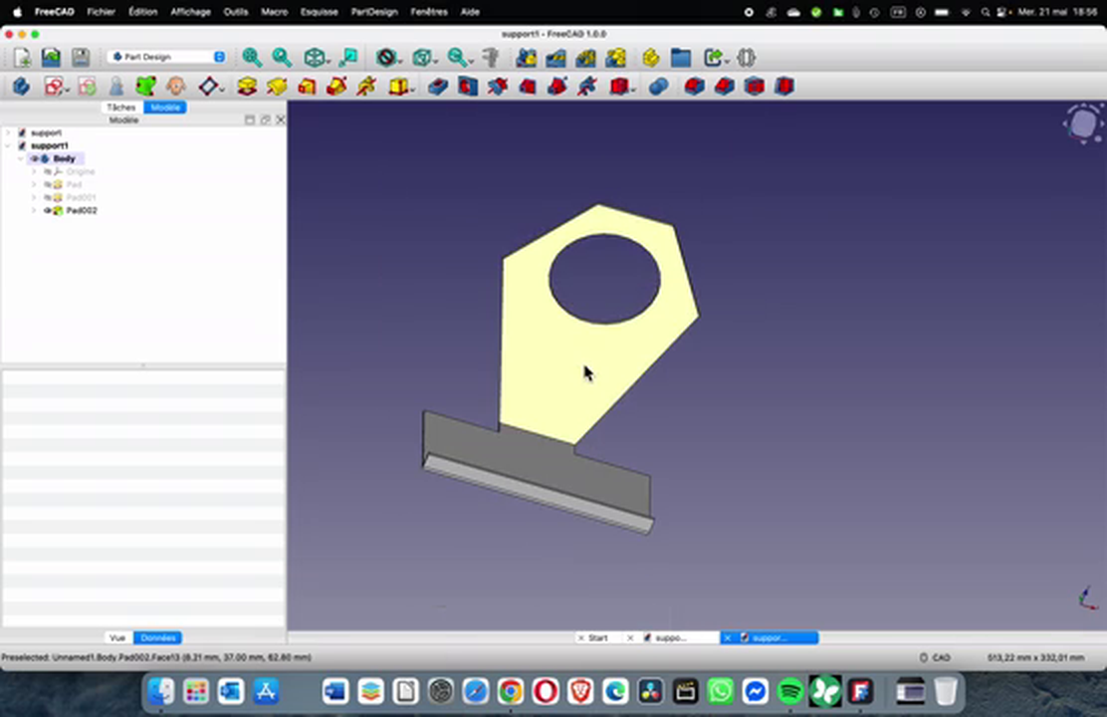The width and height of the screenshot is (1107, 717).
Task: Open a document with the Open folder icon
Action: 50,57
